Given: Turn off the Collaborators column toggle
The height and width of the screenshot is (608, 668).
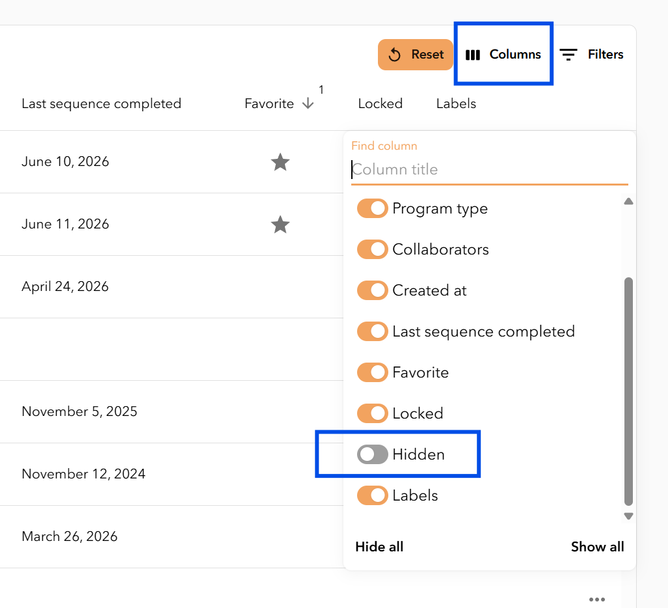Looking at the screenshot, I should [x=372, y=249].
